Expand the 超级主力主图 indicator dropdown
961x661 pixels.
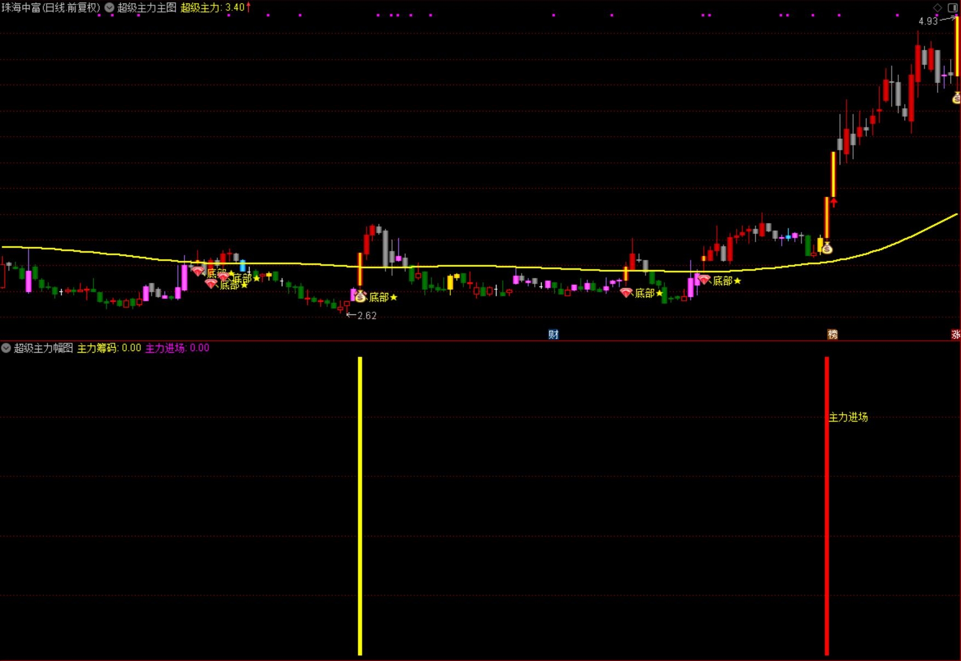tap(109, 8)
